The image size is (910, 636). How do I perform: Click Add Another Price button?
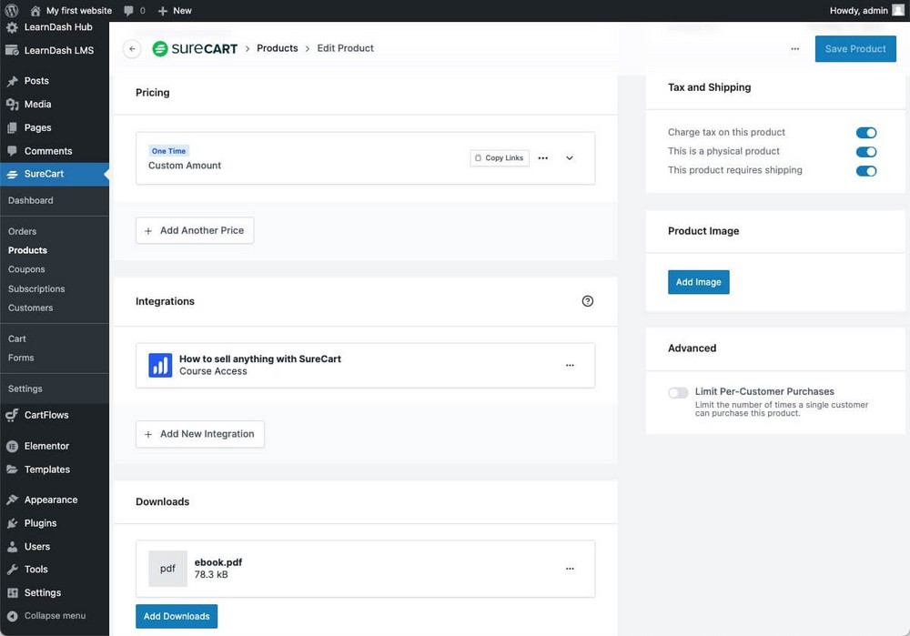(195, 230)
